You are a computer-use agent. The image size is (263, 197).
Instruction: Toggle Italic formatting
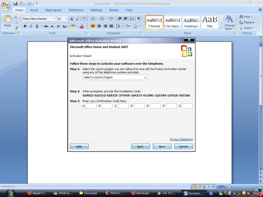point(31,26)
